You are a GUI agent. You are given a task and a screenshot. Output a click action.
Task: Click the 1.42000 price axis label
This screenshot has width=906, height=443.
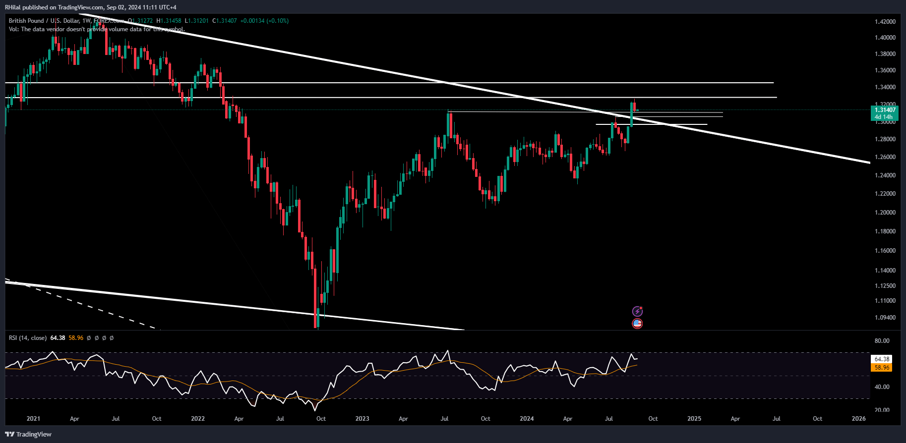pyautogui.click(x=885, y=22)
